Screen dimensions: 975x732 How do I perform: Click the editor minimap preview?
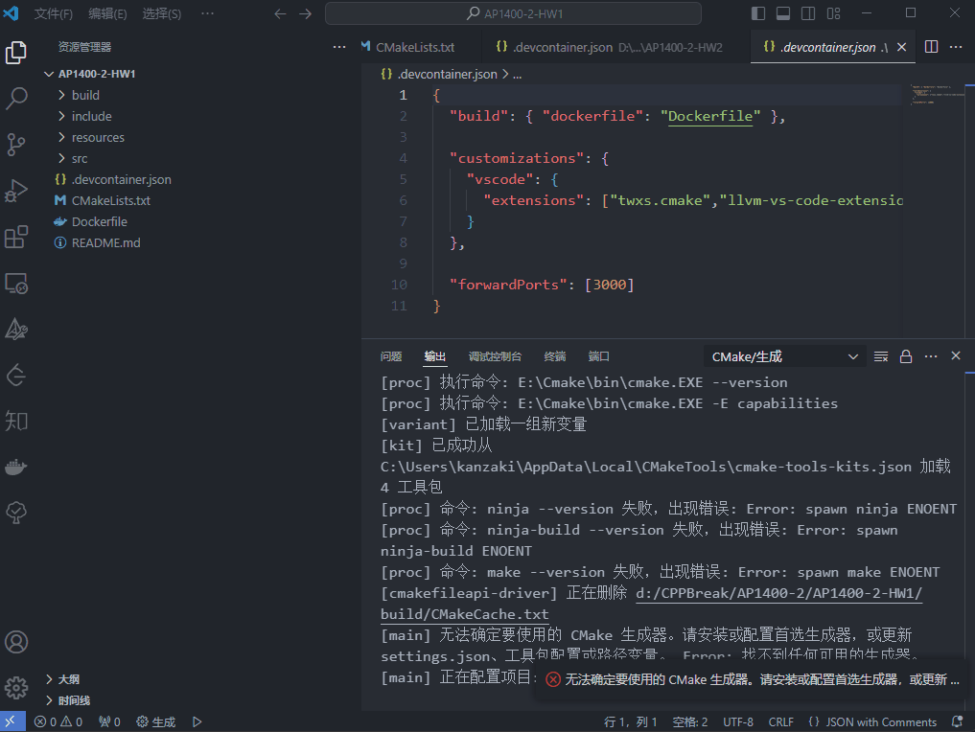click(x=937, y=95)
